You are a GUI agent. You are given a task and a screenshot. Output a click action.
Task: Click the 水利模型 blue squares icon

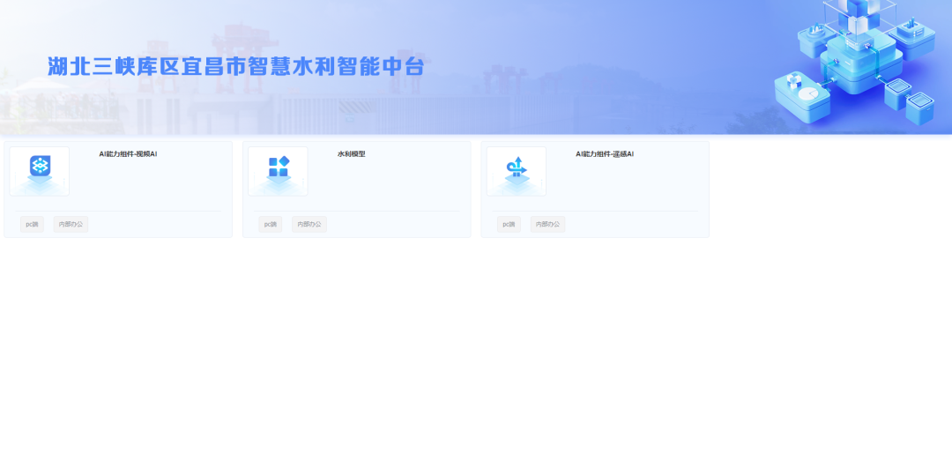pyautogui.click(x=278, y=167)
